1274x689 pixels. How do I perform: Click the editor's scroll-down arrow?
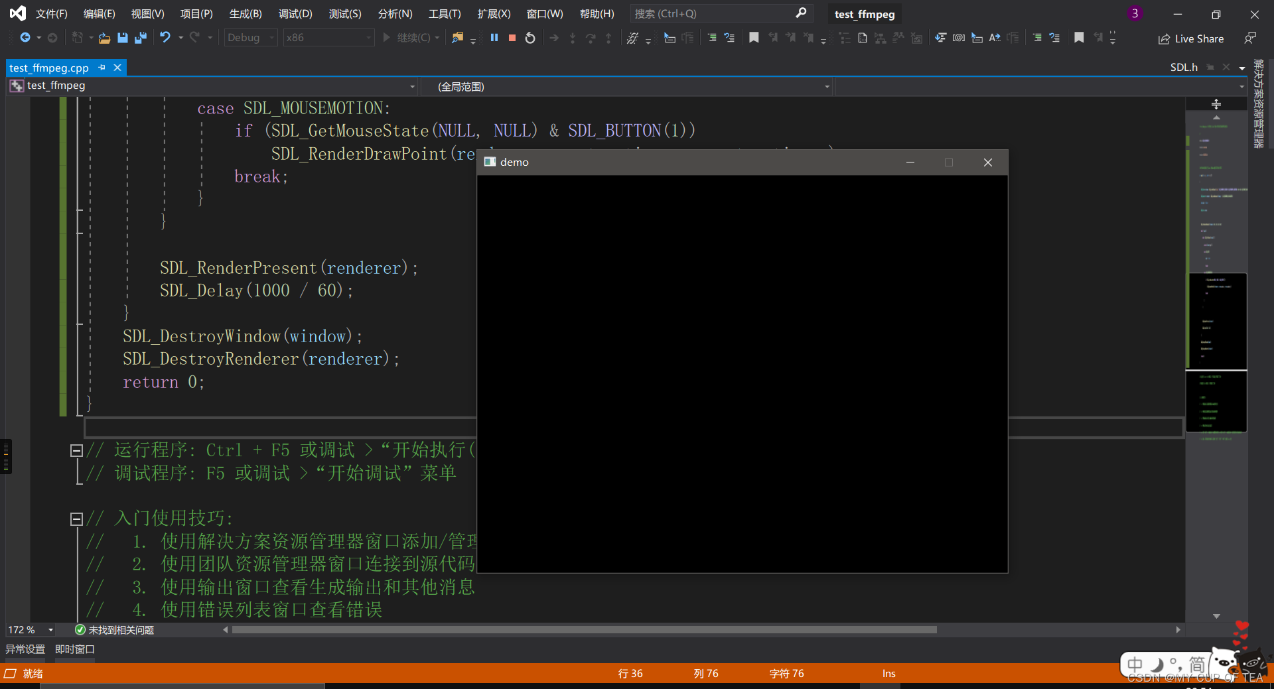[x=1216, y=616]
